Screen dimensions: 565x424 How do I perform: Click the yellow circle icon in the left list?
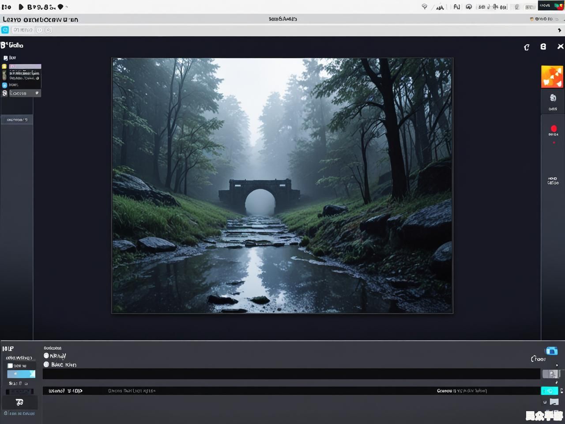[x=4, y=67]
